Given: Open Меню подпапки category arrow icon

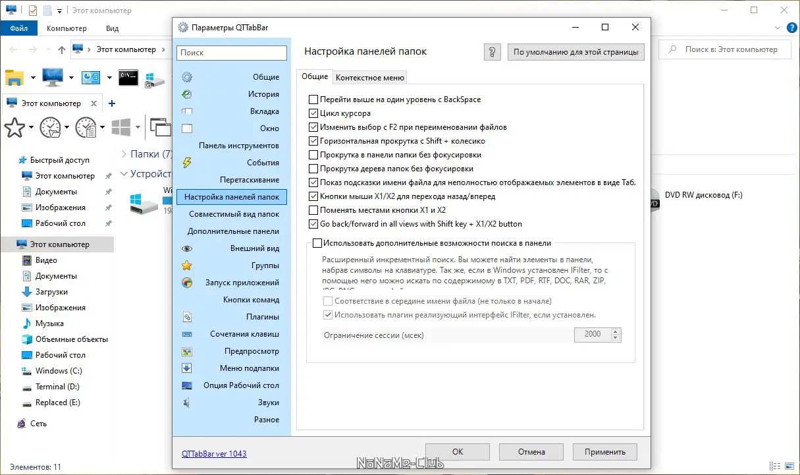Looking at the screenshot, I should pyautogui.click(x=187, y=368).
